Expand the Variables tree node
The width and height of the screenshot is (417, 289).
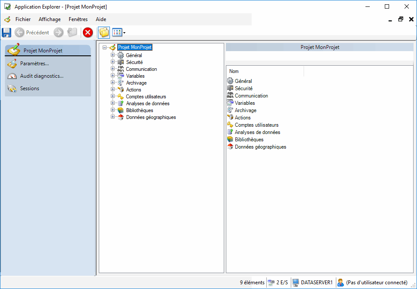(113, 76)
